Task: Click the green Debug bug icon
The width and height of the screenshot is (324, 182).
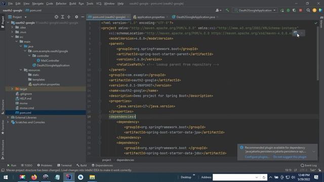Action: click(288, 10)
